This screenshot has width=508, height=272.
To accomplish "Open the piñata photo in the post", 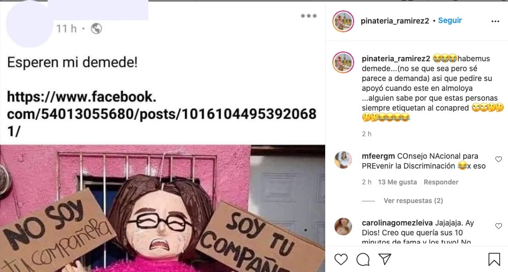I will pyautogui.click(x=163, y=208).
